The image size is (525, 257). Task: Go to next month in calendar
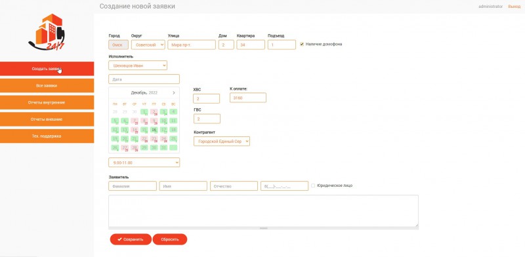(174, 92)
